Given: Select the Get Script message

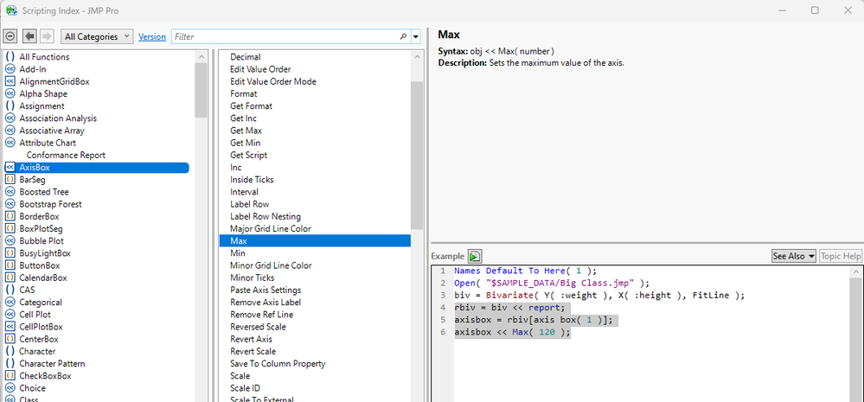Looking at the screenshot, I should tap(248, 156).
